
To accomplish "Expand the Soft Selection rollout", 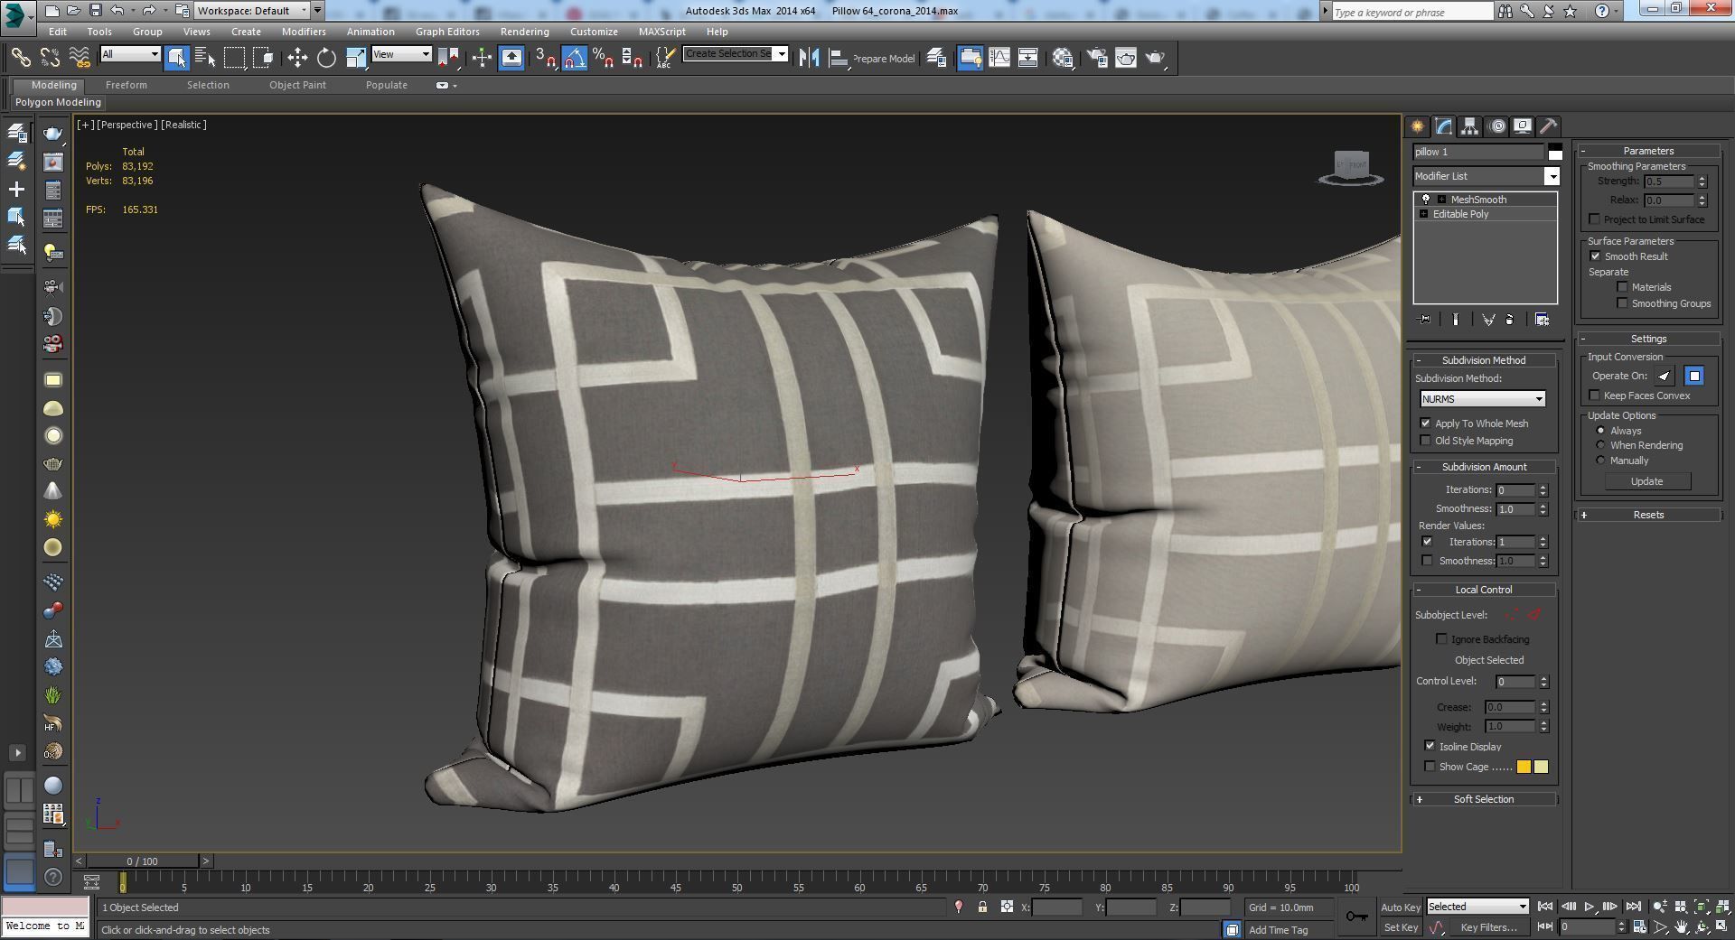I will click(1484, 799).
